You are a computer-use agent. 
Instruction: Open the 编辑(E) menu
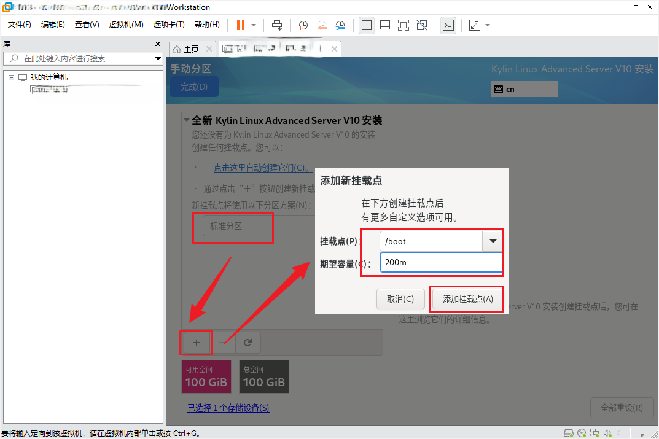pyautogui.click(x=53, y=25)
